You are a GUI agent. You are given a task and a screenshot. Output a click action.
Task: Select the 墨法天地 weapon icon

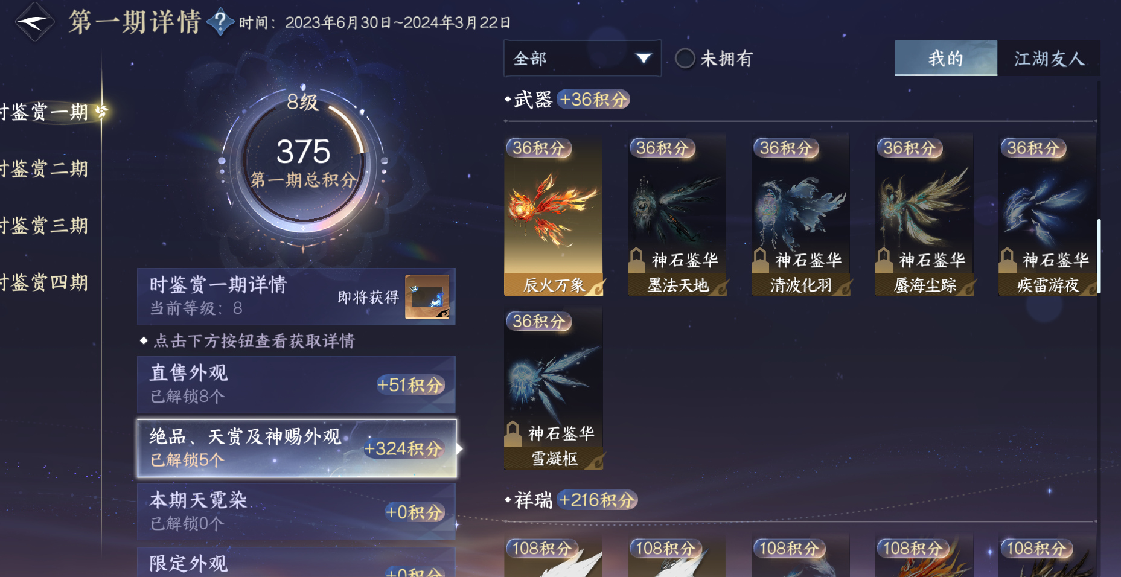(x=677, y=215)
